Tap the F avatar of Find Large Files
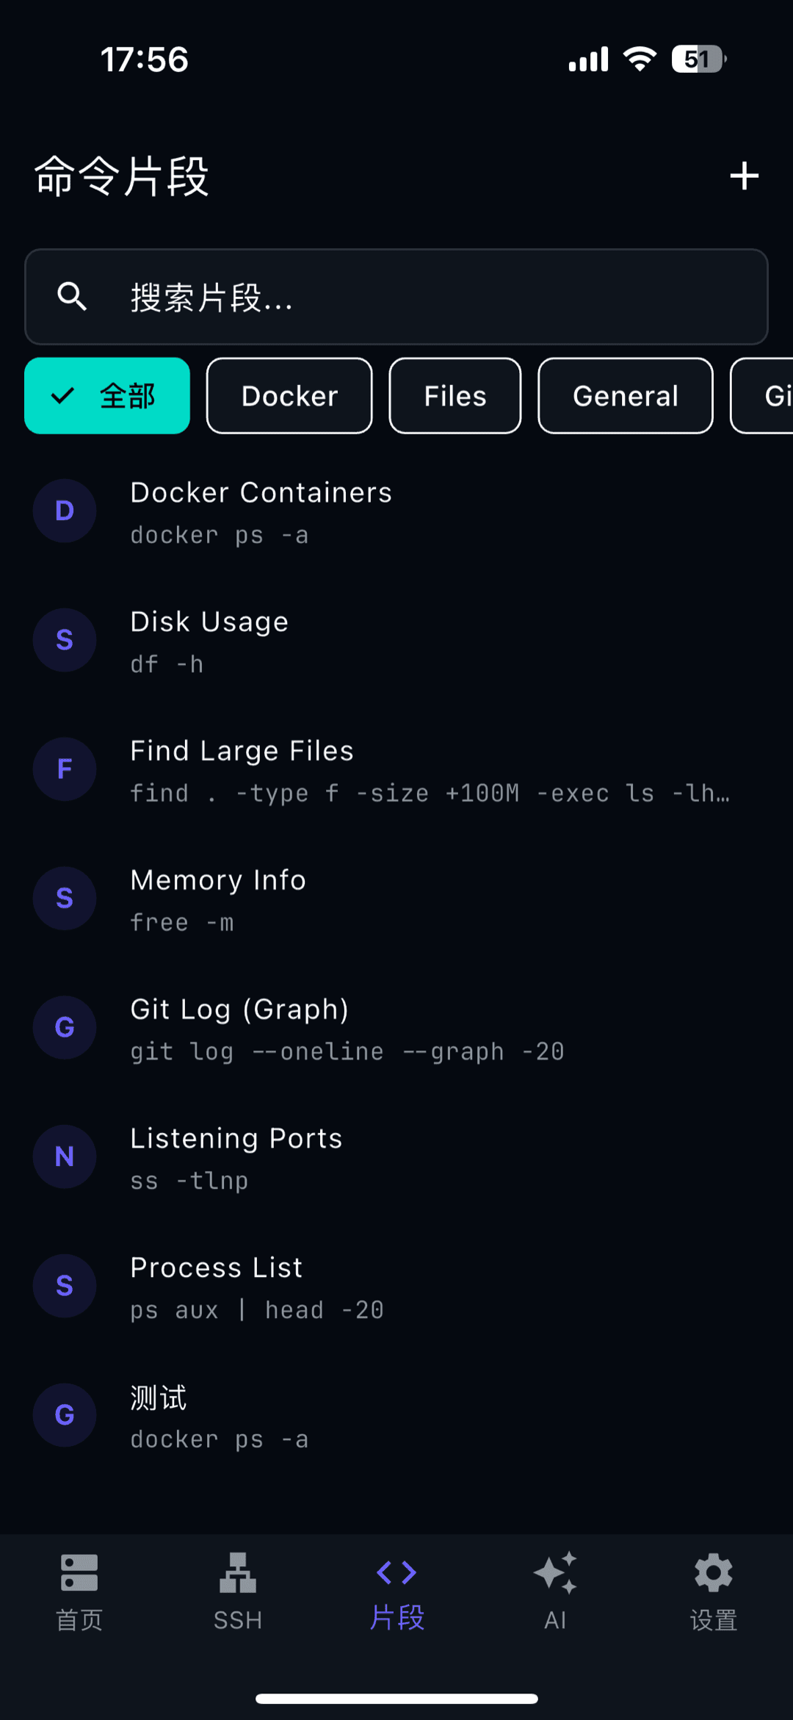Screen dimensions: 793x1720 pos(65,769)
